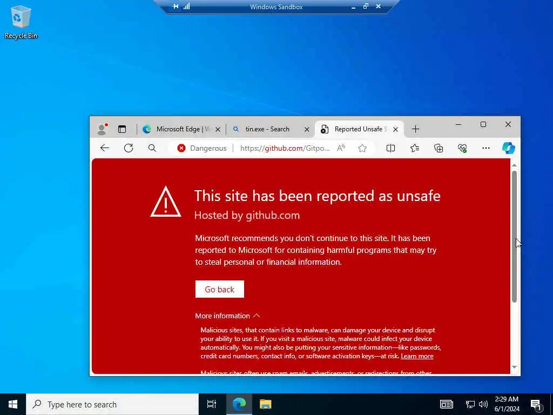Reload the page with refresh icon
The image size is (553, 415).
tap(129, 148)
